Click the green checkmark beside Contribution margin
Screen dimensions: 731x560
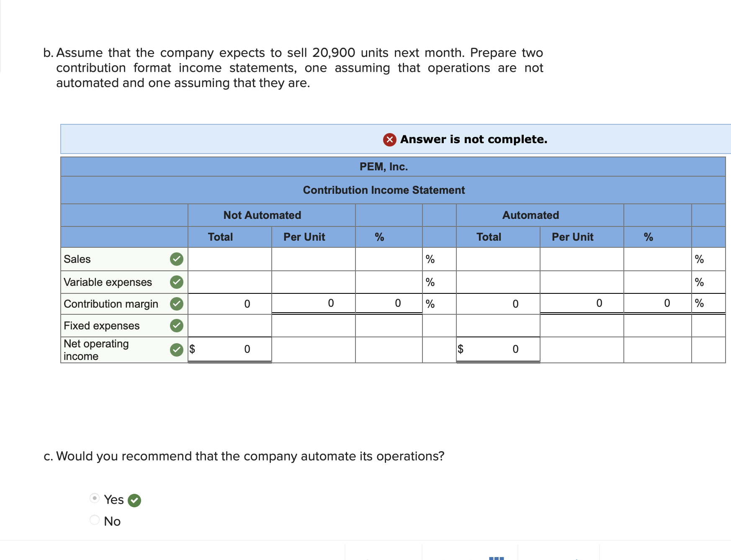pos(177,304)
